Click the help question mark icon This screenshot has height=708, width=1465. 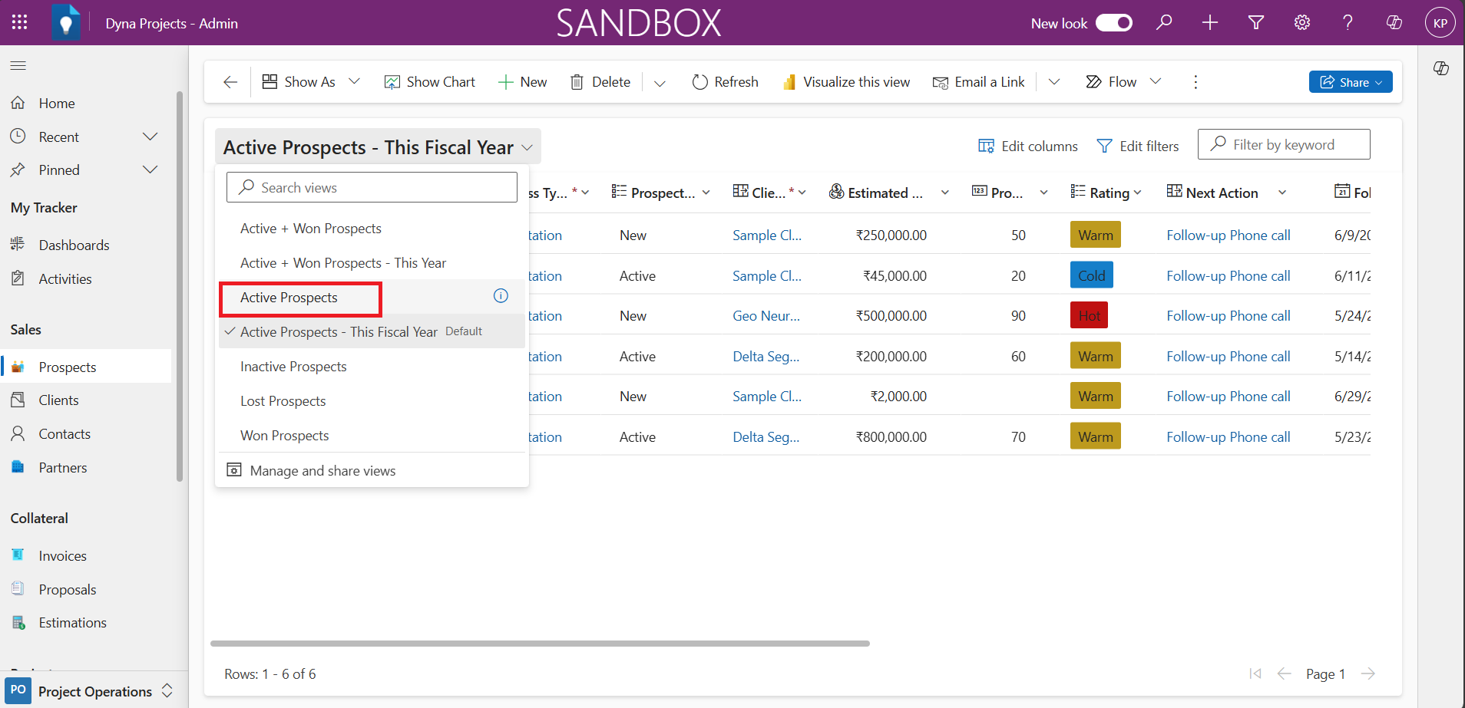coord(1348,22)
